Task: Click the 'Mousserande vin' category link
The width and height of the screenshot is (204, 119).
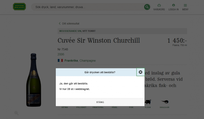Action: click(70, 31)
